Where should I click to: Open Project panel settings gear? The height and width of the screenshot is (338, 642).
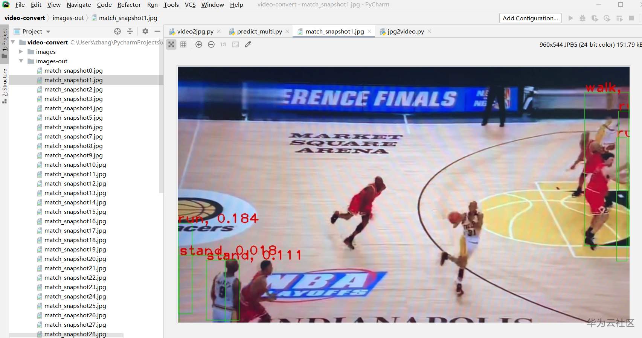(x=145, y=31)
